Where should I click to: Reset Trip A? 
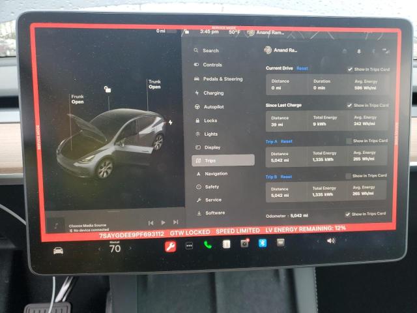(287, 142)
